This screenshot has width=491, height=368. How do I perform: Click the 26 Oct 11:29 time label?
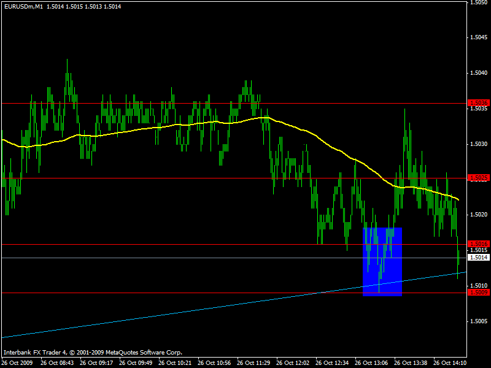tap(254, 362)
